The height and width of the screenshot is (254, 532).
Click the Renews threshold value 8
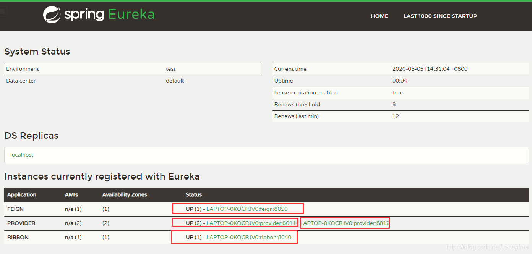click(x=394, y=104)
